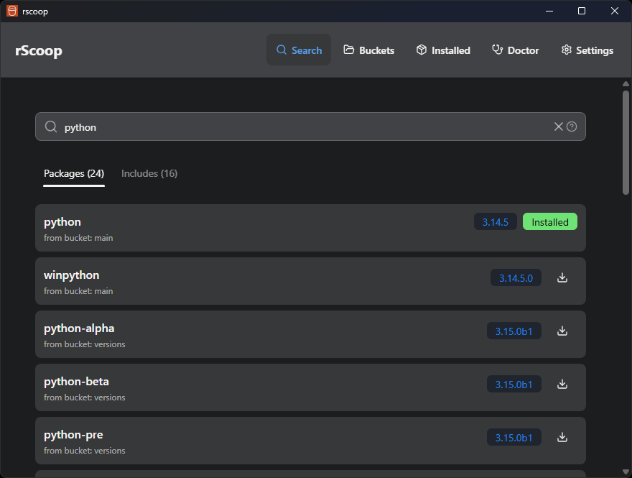Screen dimensions: 632x478
Task: Click the rscoop app icon in title bar
Action: pyautogui.click(x=12, y=11)
